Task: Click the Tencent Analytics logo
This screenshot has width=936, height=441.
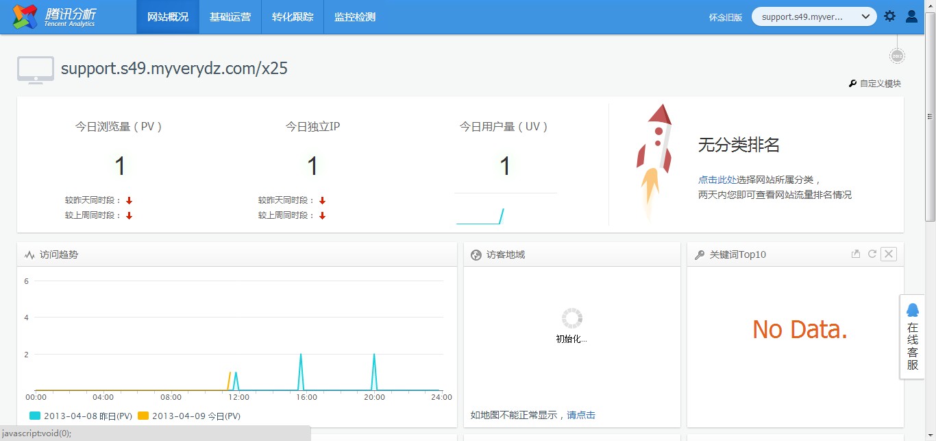Action: pyautogui.click(x=55, y=17)
